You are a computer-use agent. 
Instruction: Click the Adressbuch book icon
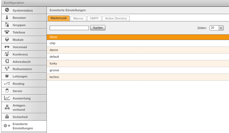pos(7,61)
